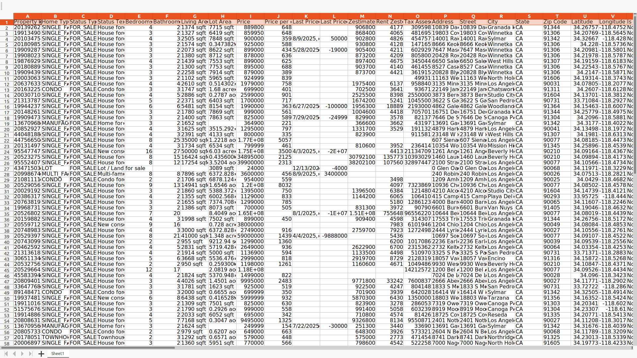
Task: Click zip code cell 90293
Action: (x=557, y=197)
